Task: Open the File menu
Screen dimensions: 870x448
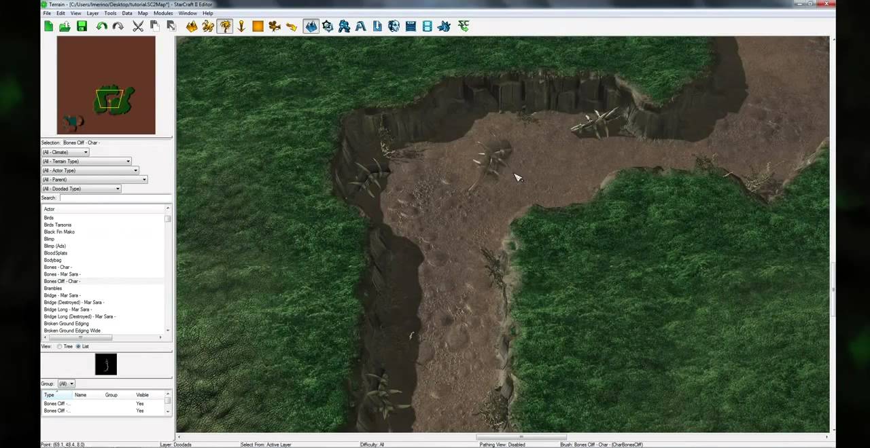Action: [x=47, y=14]
